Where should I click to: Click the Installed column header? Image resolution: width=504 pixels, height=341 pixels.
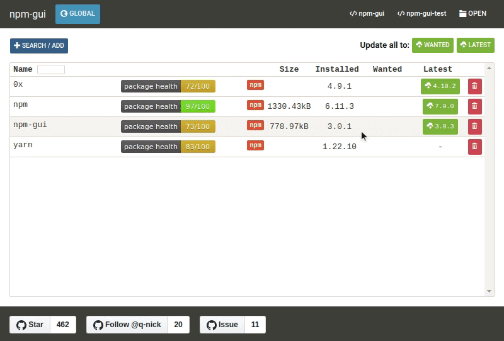(x=337, y=69)
